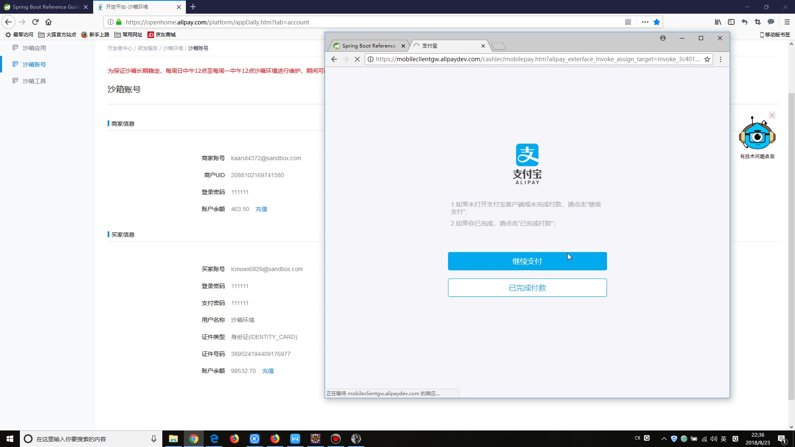Switch to 开放平台-沙箱环境 tab in Firefox
The image size is (795, 447).
139,7
